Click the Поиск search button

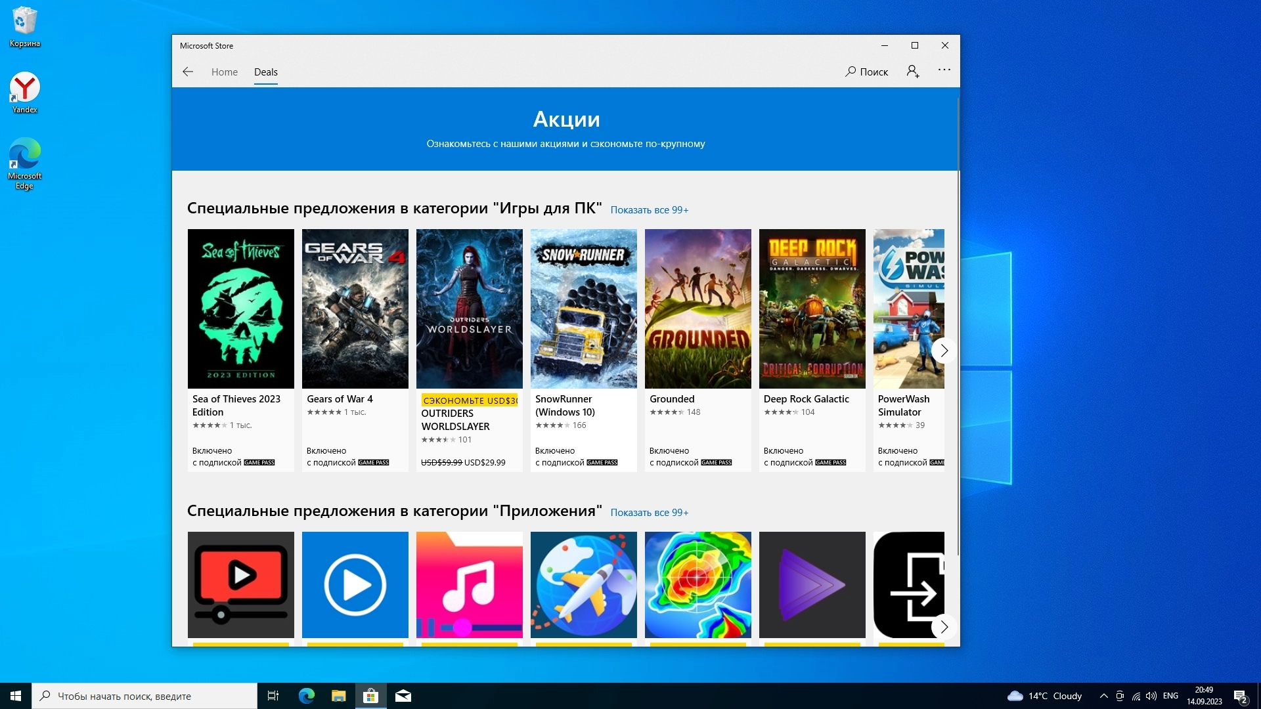(866, 72)
